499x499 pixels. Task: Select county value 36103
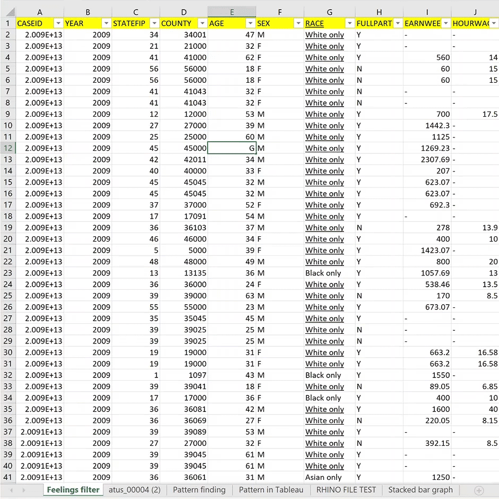pos(184,228)
